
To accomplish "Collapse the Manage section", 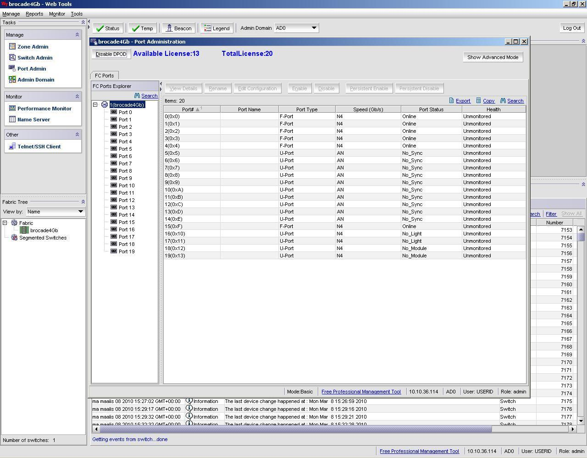I will (77, 34).
